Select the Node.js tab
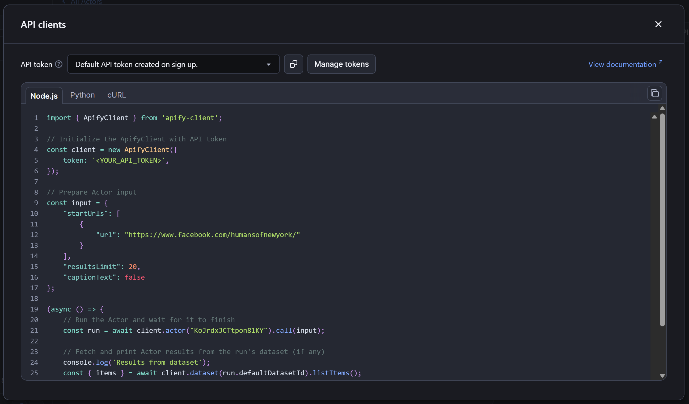689x404 pixels. coord(44,96)
